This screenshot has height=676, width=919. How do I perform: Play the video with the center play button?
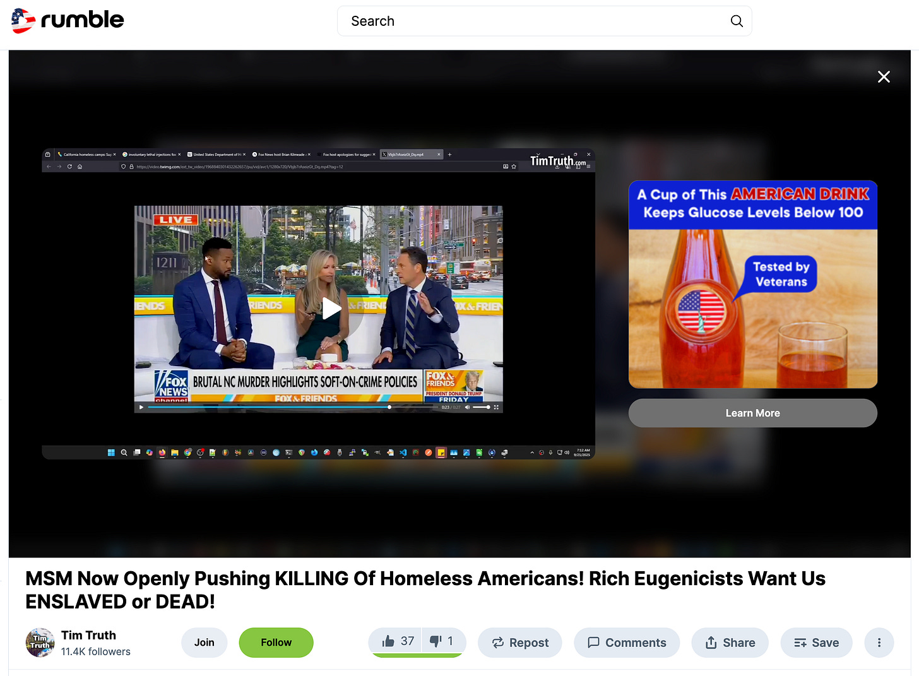(331, 309)
